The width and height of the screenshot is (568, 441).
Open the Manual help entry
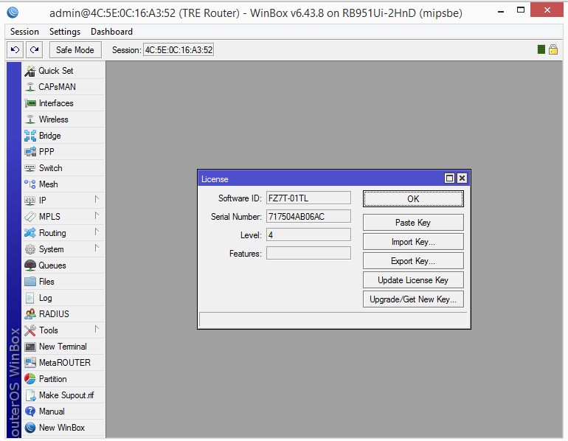(63, 412)
